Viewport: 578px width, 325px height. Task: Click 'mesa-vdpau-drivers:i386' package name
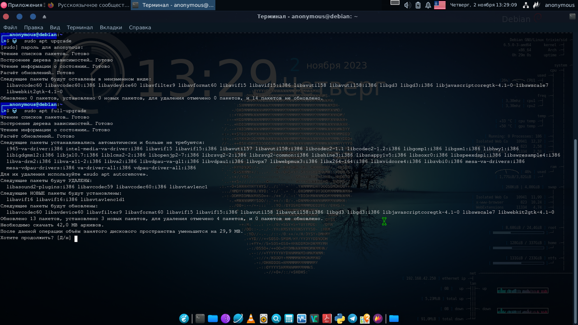[x=41, y=168]
